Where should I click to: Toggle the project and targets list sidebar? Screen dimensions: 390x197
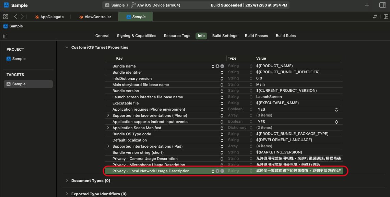5,36
